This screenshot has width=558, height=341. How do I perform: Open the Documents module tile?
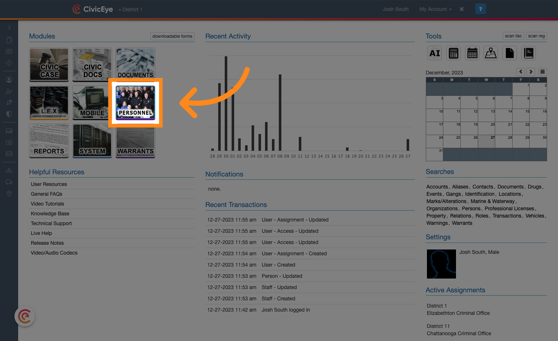[135, 63]
